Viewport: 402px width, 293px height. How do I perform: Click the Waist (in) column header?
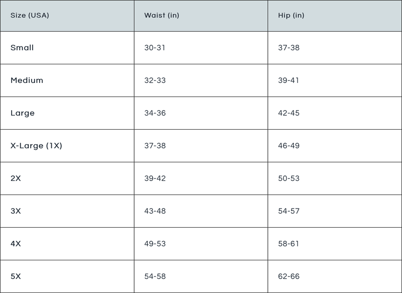tap(161, 16)
